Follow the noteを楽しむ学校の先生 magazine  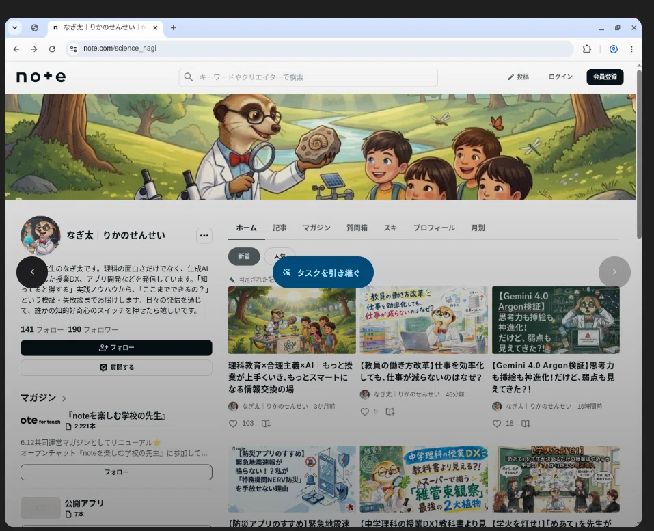point(116,472)
